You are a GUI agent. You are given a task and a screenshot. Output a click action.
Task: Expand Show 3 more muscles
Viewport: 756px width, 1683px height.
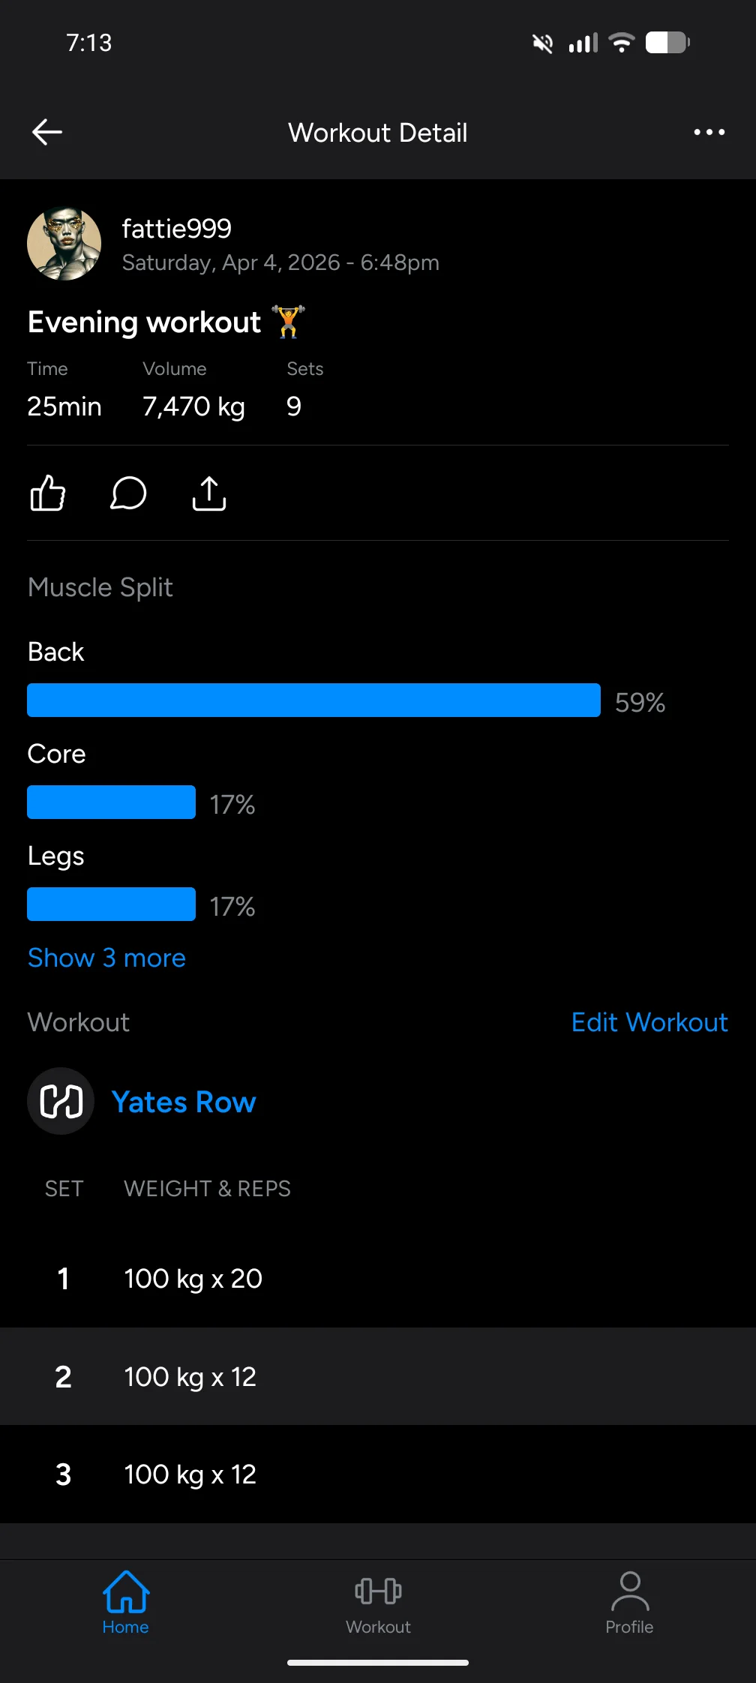(x=106, y=958)
